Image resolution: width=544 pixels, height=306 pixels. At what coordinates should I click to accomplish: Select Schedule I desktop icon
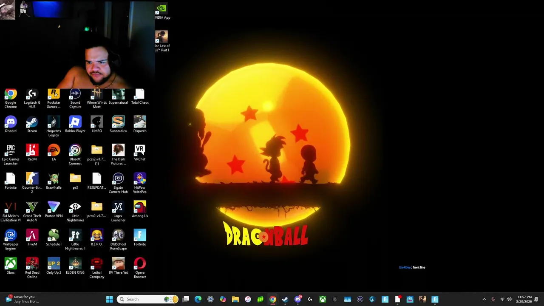pyautogui.click(x=54, y=238)
